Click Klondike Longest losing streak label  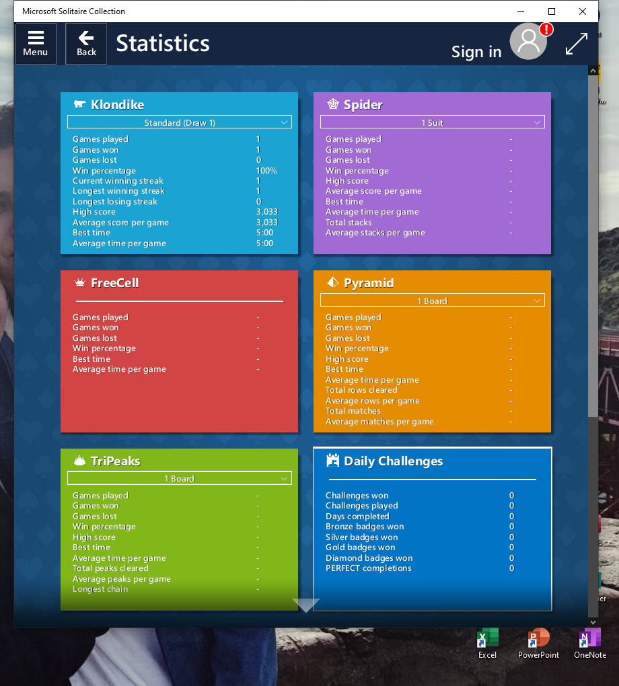(x=114, y=202)
